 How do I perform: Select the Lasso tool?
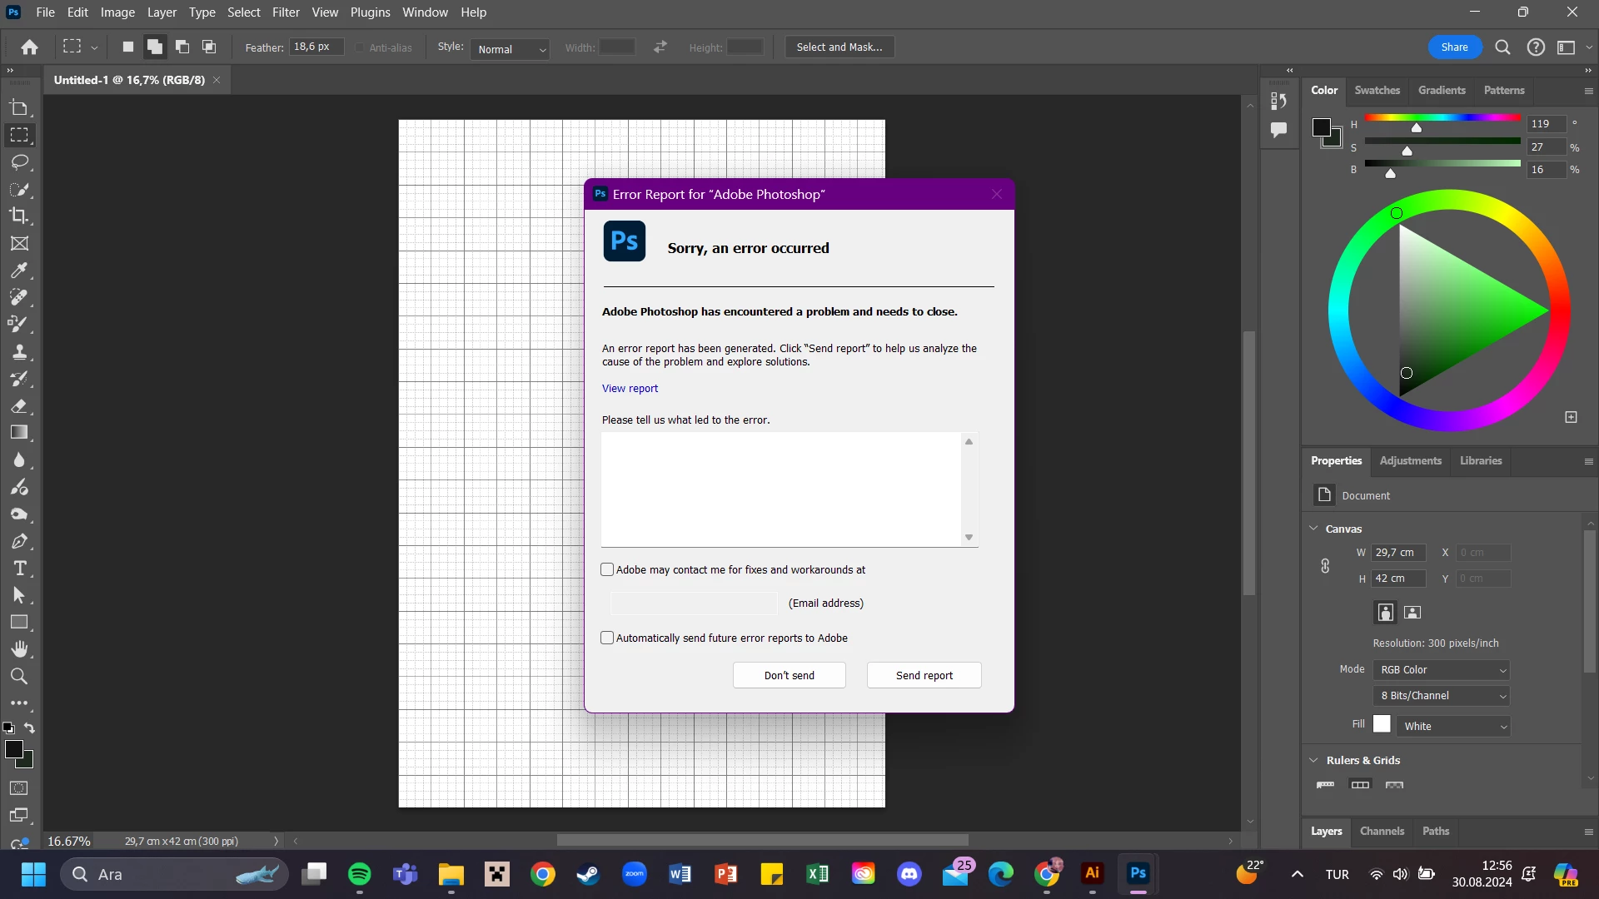pyautogui.click(x=19, y=162)
